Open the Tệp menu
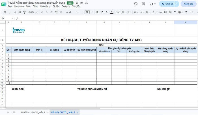The width and height of the screenshot is (198, 115). tap(10, 6)
